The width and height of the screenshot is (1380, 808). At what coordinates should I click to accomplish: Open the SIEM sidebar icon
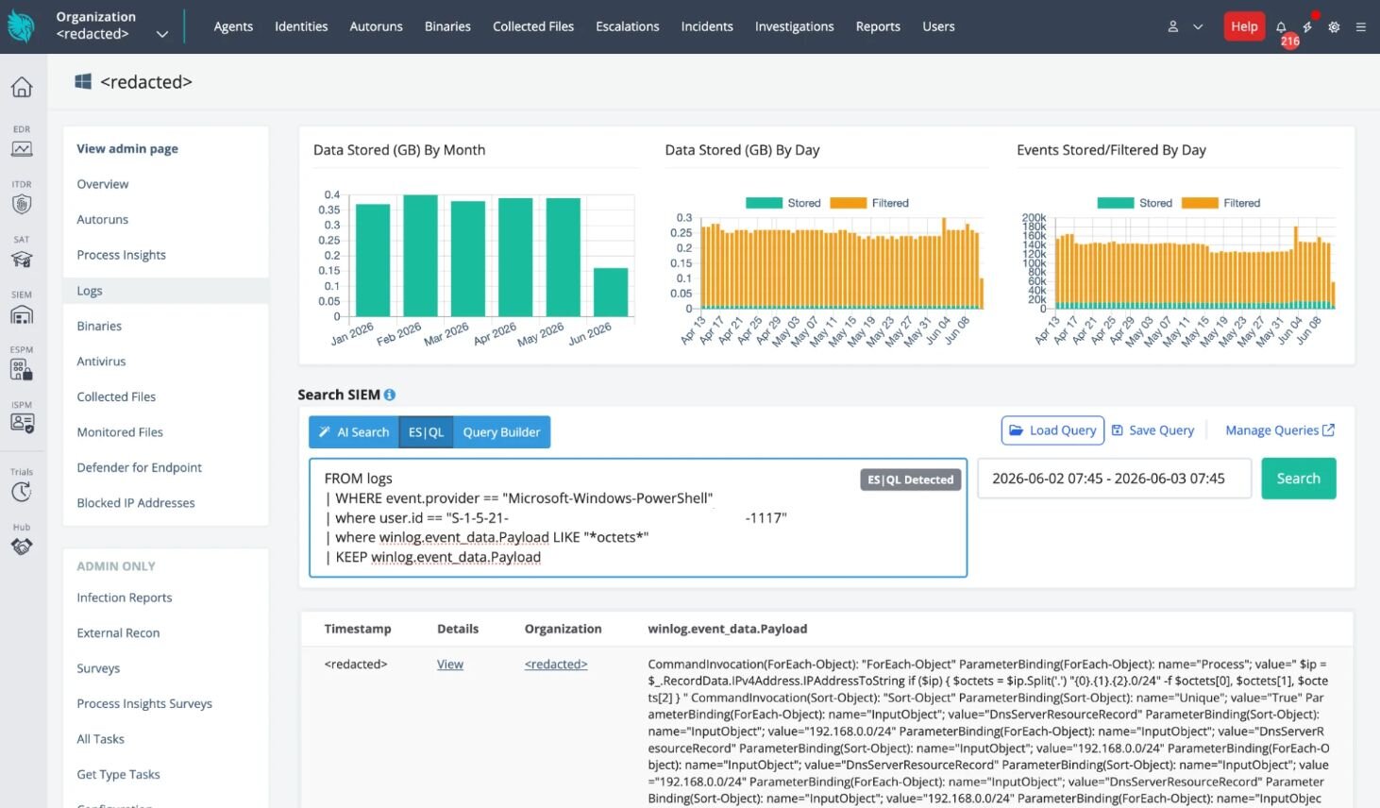[22, 314]
